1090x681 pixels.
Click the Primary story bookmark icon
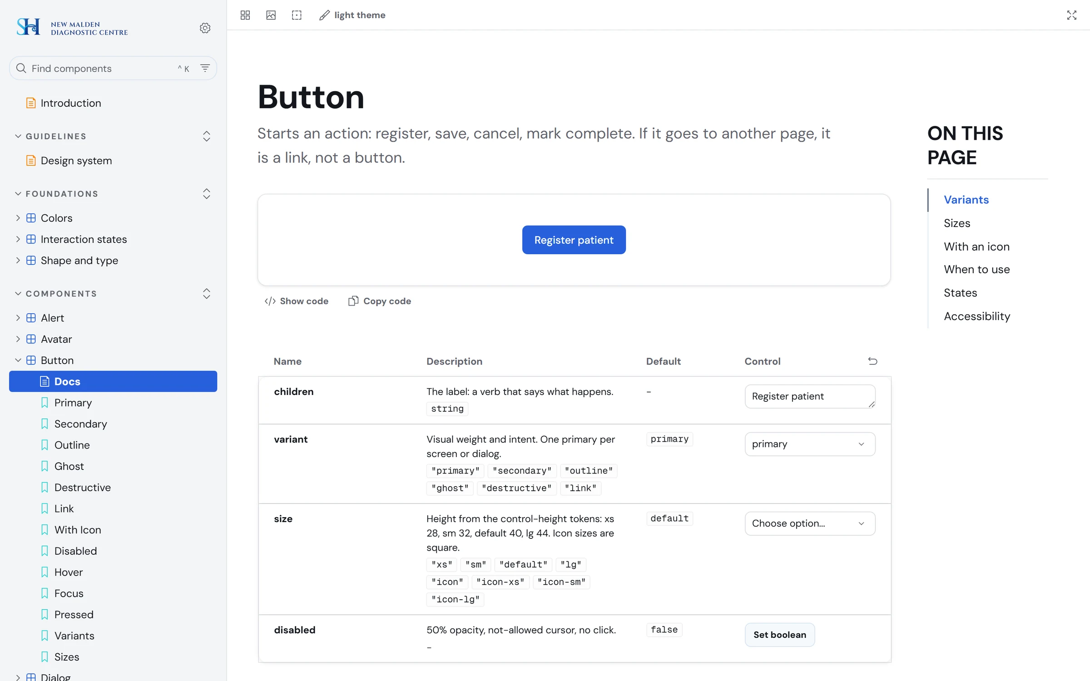pos(45,403)
